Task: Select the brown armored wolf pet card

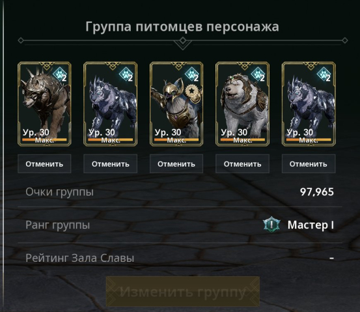Action: [44, 104]
